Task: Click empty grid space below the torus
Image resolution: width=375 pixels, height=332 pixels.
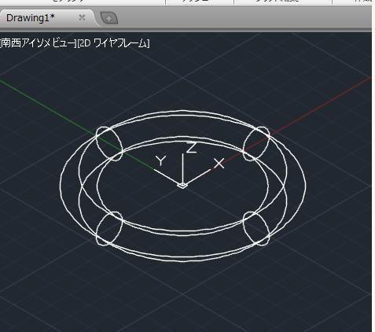Action: tap(183, 297)
